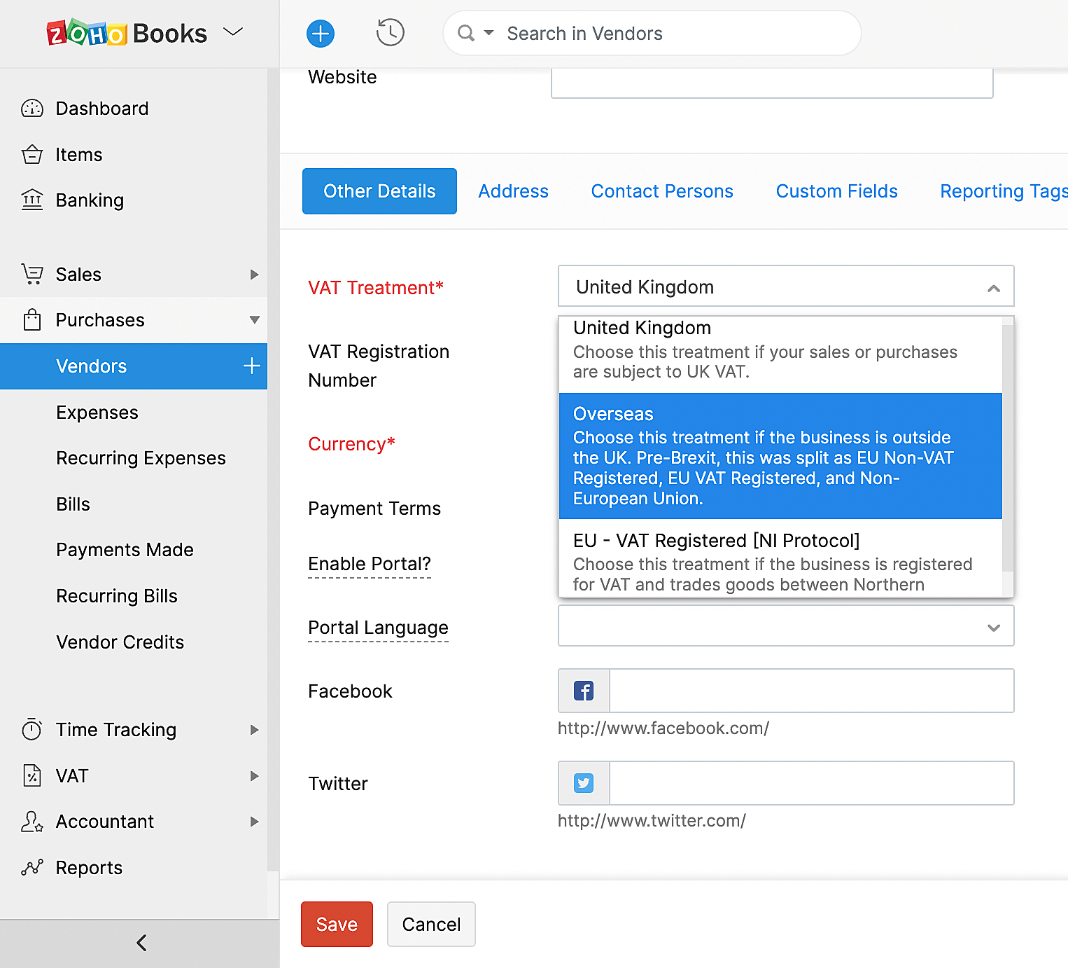The image size is (1068, 968).
Task: Open the recent activity history icon
Action: click(x=390, y=33)
